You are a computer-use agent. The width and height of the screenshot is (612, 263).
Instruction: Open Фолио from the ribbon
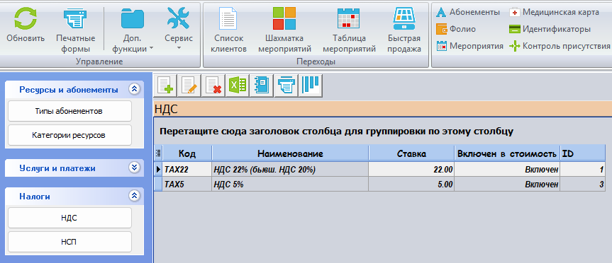(456, 29)
